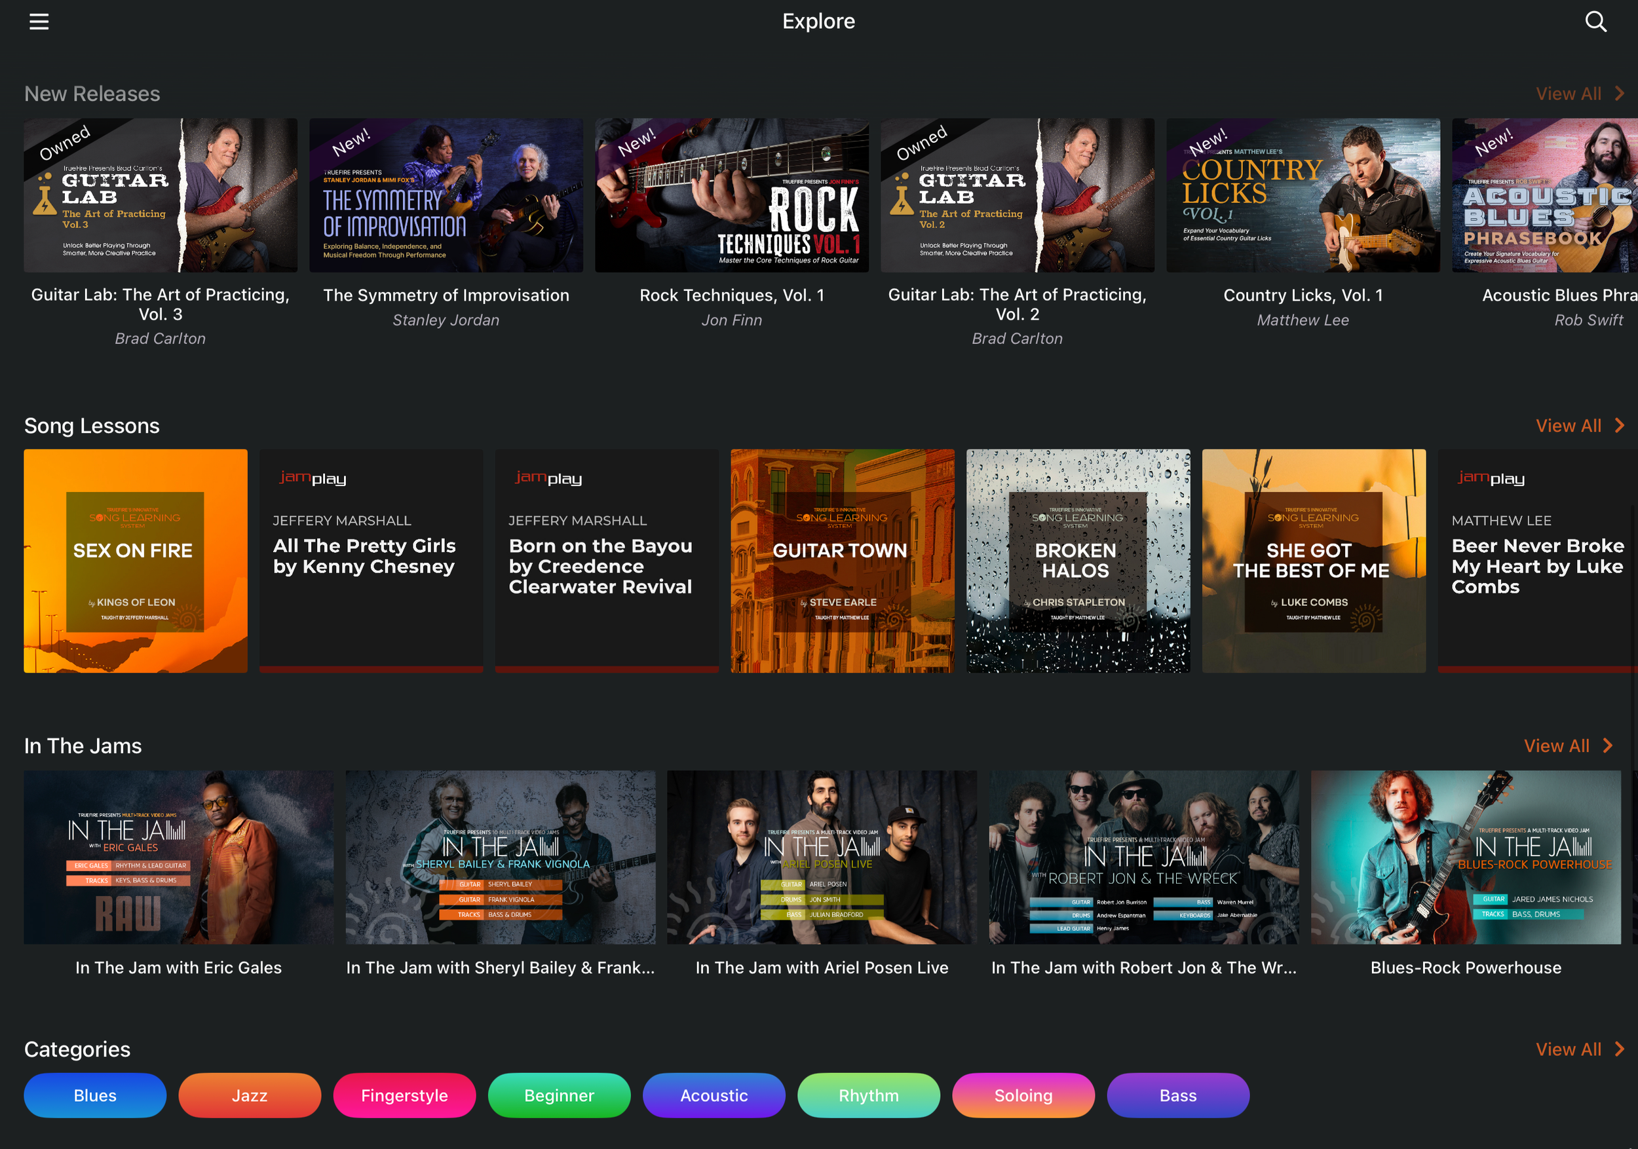The image size is (1638, 1149).
Task: Click the 'Rock Techniques, Vol. 1' title text
Action: (732, 295)
